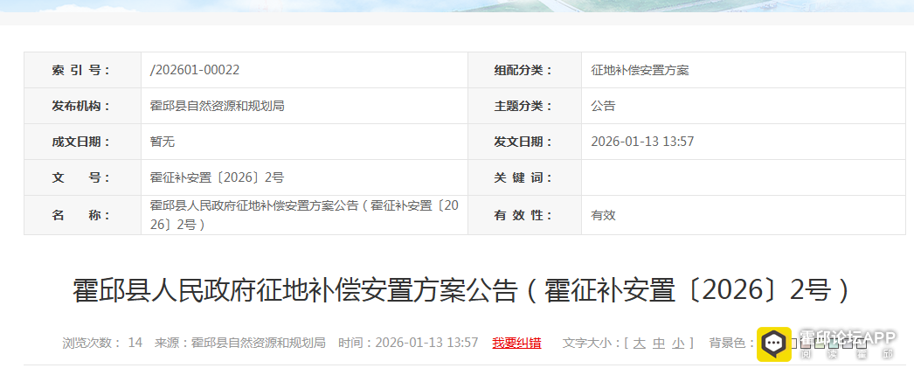Select the pink background color swatch
The height and width of the screenshot is (375, 914).
point(806,343)
